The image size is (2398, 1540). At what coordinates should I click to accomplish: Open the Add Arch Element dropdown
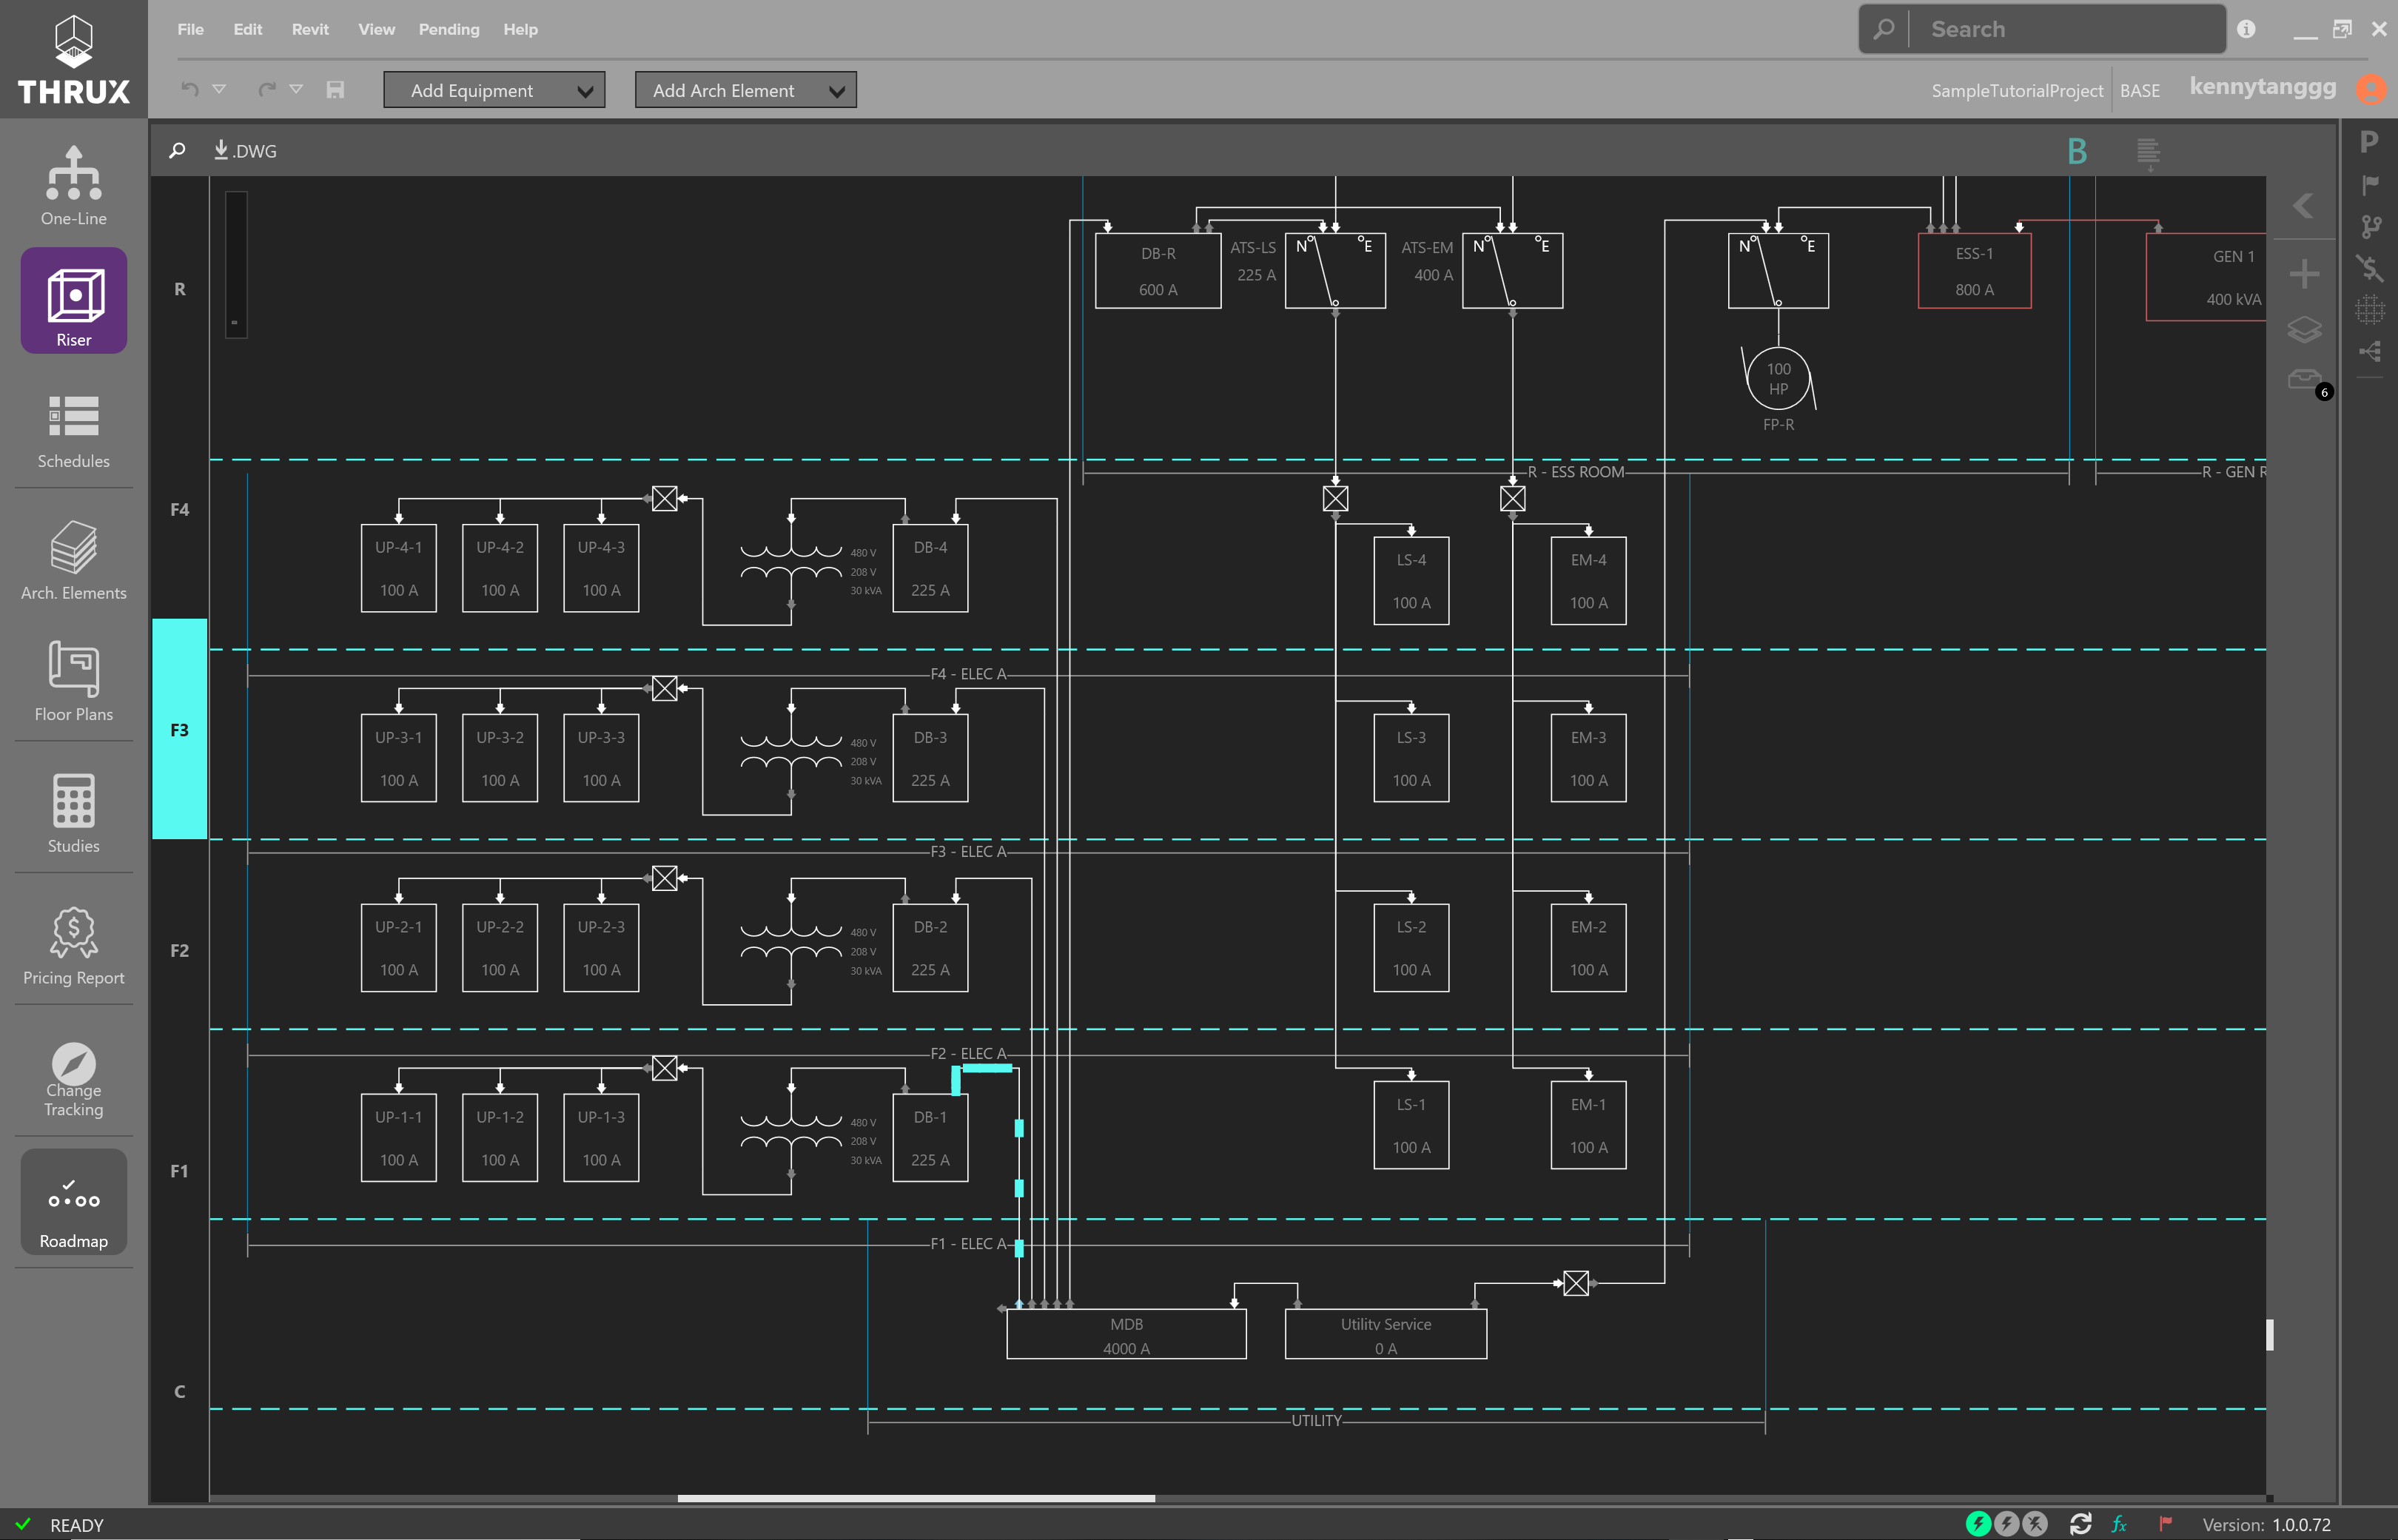pyautogui.click(x=745, y=90)
